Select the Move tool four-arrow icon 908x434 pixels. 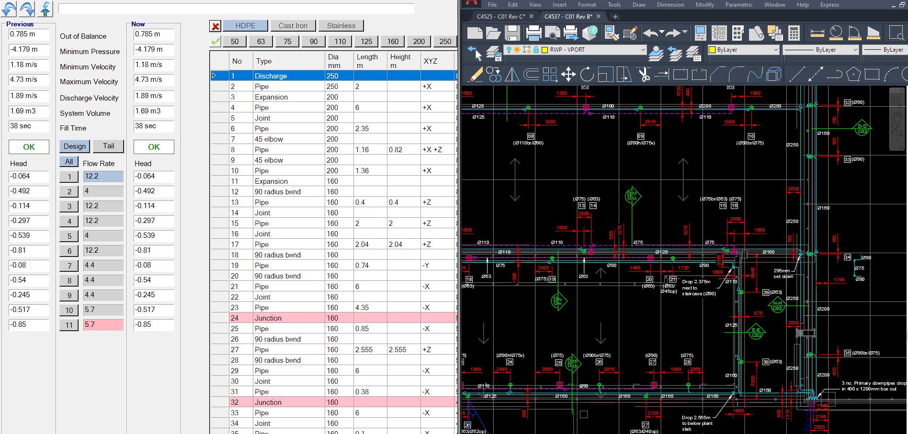click(x=568, y=74)
